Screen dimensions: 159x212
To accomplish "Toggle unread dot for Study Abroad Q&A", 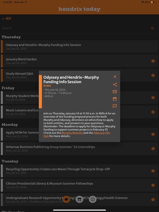I will 153,75.
